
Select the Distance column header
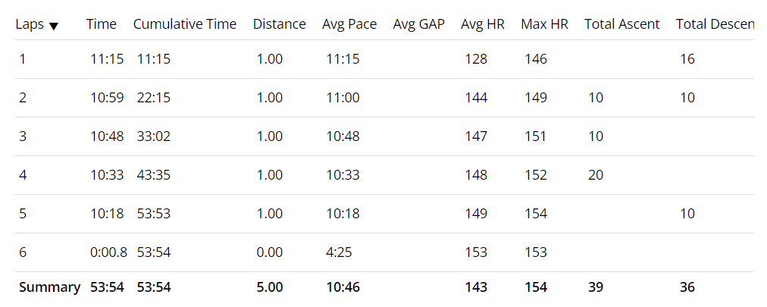tap(279, 24)
